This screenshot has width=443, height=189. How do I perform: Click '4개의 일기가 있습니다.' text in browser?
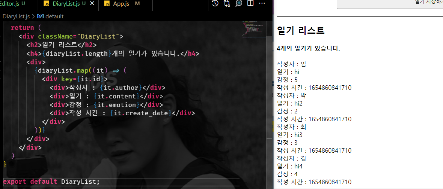[309, 48]
